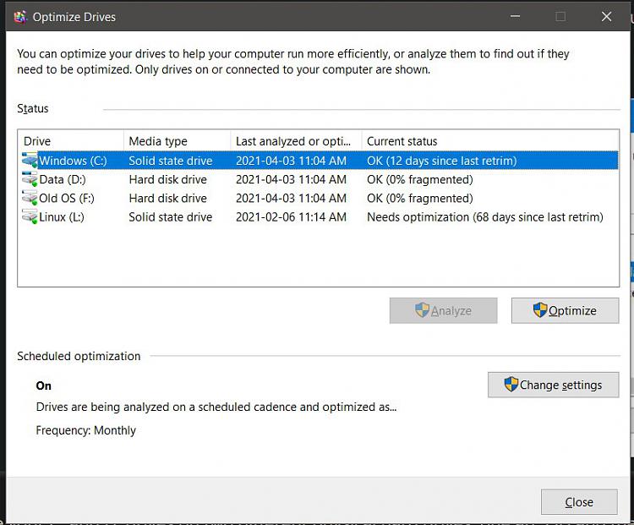Select the Data (D:) drive row
Image resolution: width=634 pixels, height=525 pixels.
point(320,179)
